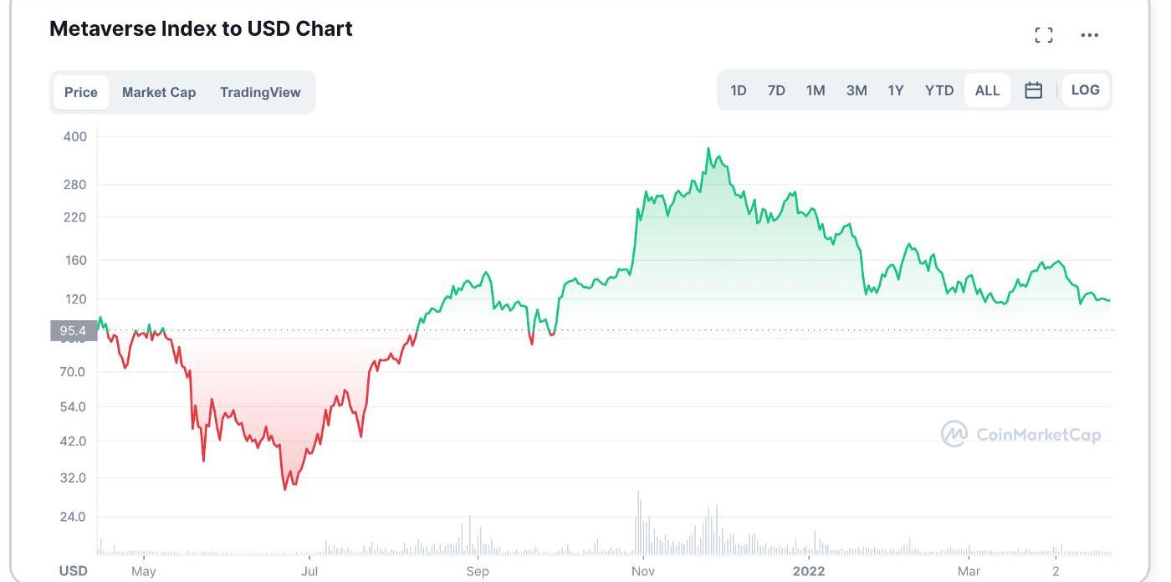The image size is (1171, 582).
Task: Select the 3M time range
Action: pos(856,90)
